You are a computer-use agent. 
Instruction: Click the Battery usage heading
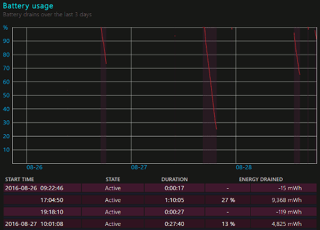28,6
